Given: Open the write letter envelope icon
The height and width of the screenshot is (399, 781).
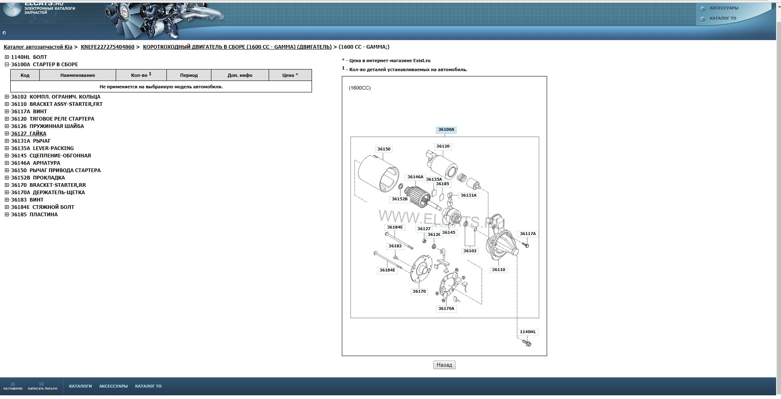Looking at the screenshot, I should [x=42, y=384].
